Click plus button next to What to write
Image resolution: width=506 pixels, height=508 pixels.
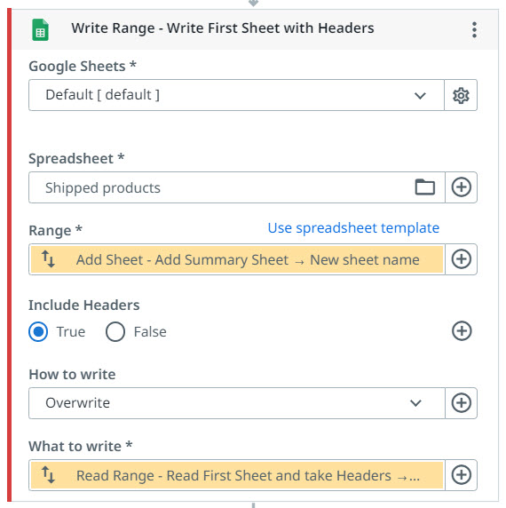461,475
